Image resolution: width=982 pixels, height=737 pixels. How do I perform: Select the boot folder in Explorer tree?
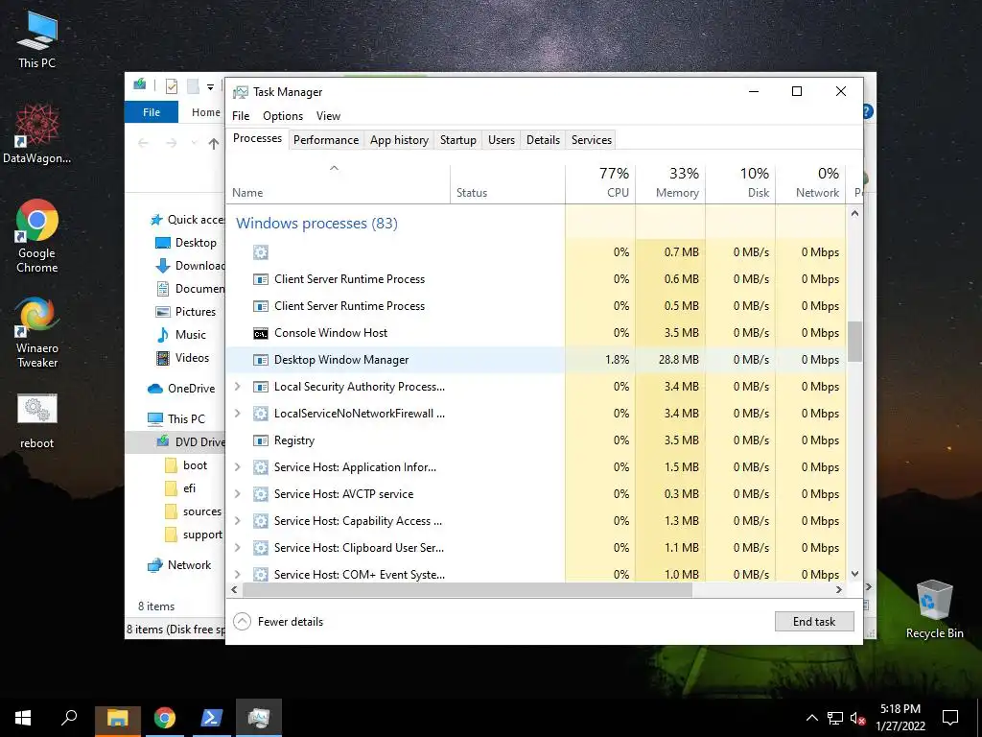tap(186, 465)
